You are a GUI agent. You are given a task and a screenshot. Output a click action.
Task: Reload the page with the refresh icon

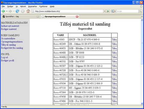(17, 11)
